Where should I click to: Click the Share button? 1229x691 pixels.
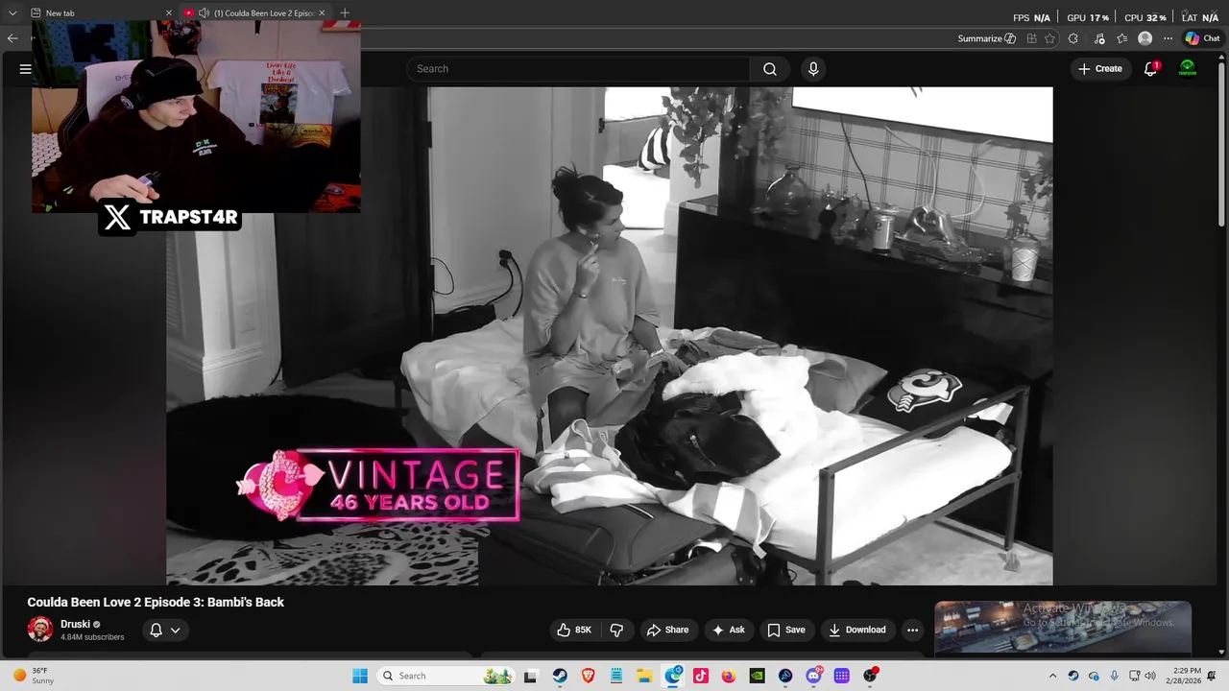(667, 630)
